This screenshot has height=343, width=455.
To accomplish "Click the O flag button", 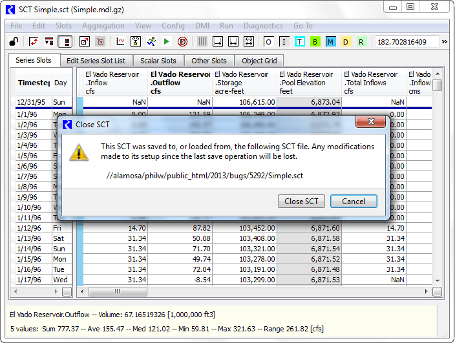I will (268, 42).
